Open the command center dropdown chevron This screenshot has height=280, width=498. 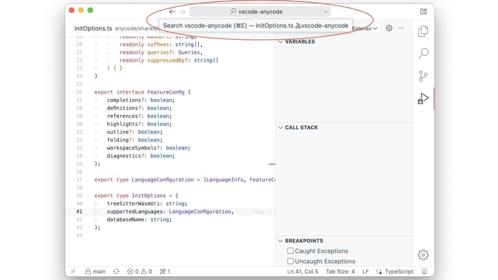(x=326, y=12)
